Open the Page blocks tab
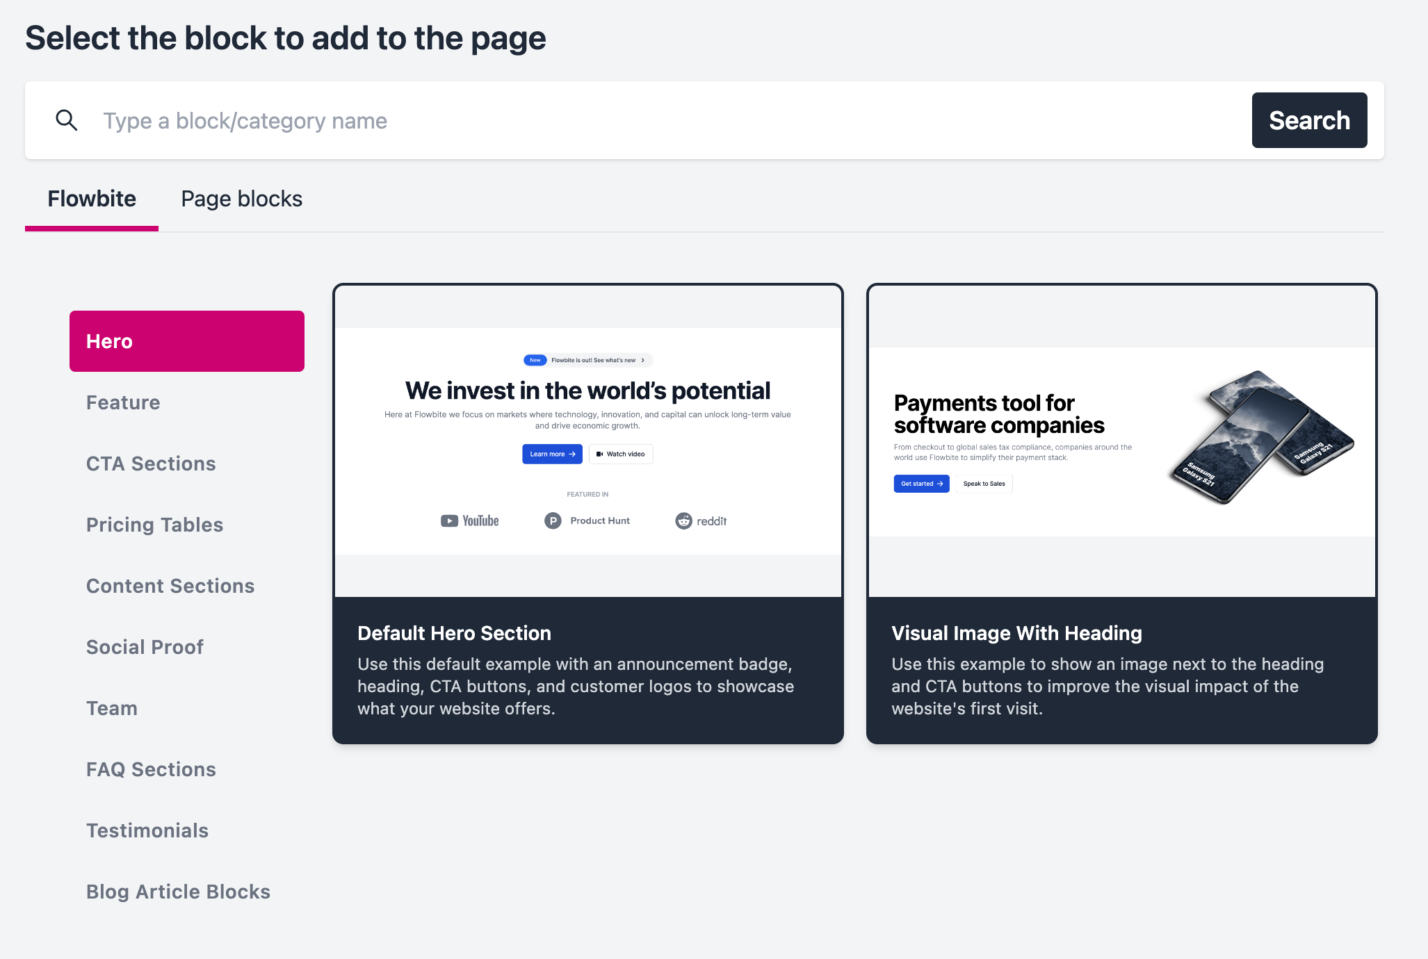The image size is (1428, 959). [x=241, y=199]
